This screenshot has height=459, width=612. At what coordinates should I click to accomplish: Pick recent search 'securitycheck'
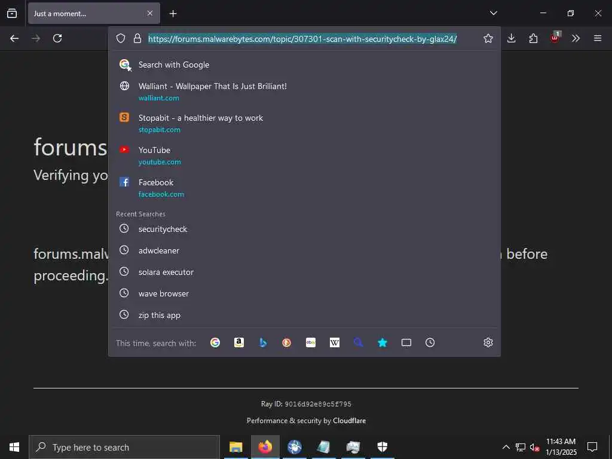(x=304, y=229)
